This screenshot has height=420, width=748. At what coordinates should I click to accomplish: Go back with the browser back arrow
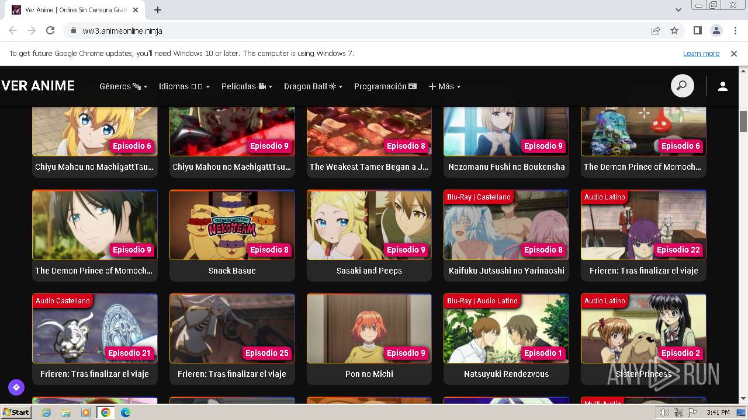[13, 30]
